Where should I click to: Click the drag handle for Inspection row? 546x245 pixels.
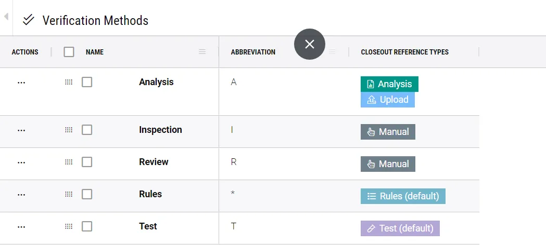click(x=69, y=130)
